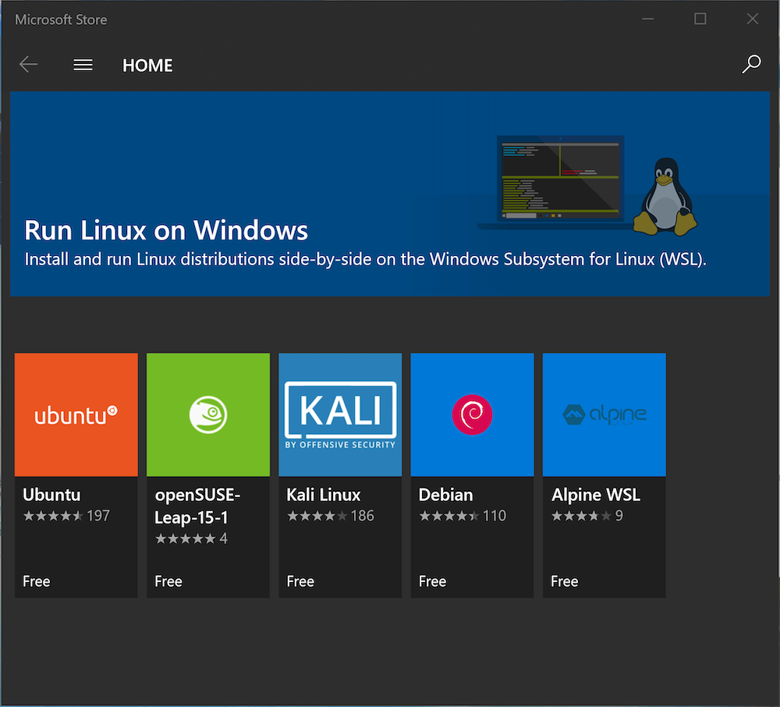Image resolution: width=780 pixels, height=707 pixels.
Task: Open the Debian title text
Action: [x=445, y=495]
